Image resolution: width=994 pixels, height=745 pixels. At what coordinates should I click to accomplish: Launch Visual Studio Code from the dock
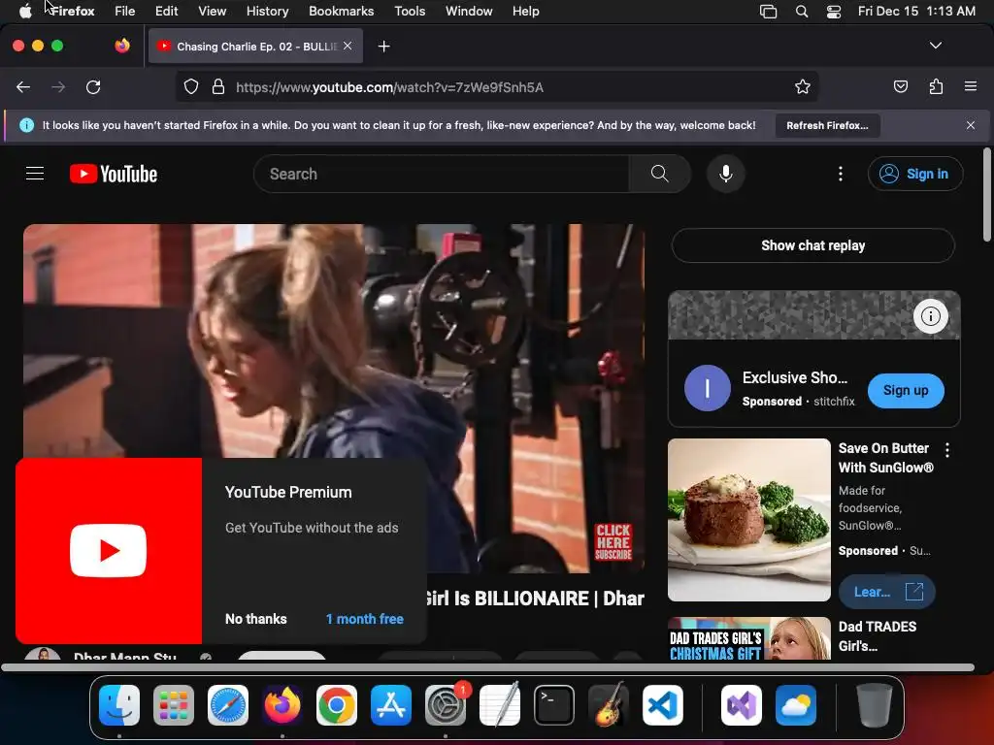[x=663, y=705]
